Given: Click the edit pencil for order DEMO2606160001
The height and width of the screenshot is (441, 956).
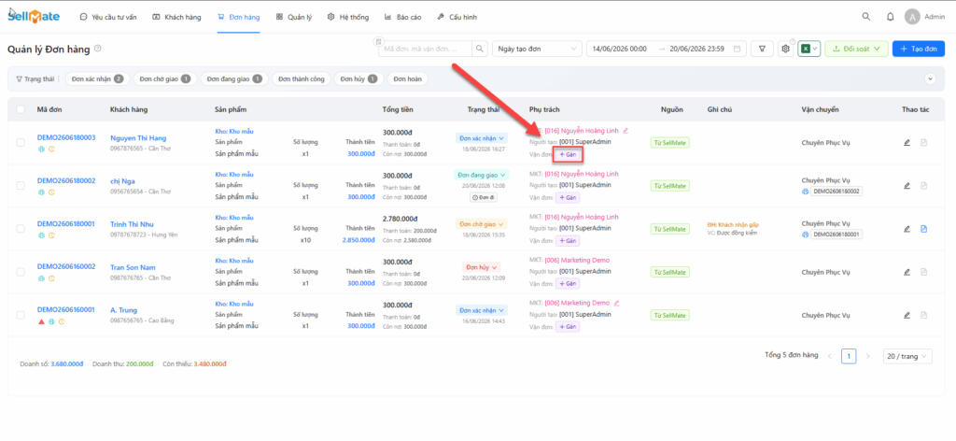Looking at the screenshot, I should tap(907, 315).
